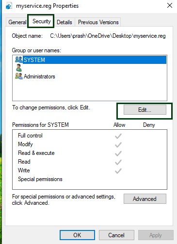Select the unnamed single user icon entry
The width and height of the screenshot is (177, 244).
(x=19, y=68)
